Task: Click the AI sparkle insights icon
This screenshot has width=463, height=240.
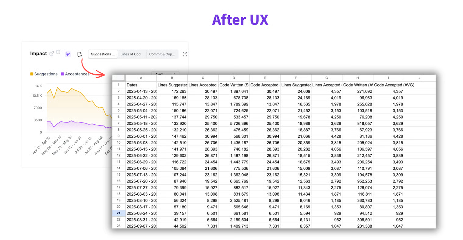Action: tap(68, 54)
